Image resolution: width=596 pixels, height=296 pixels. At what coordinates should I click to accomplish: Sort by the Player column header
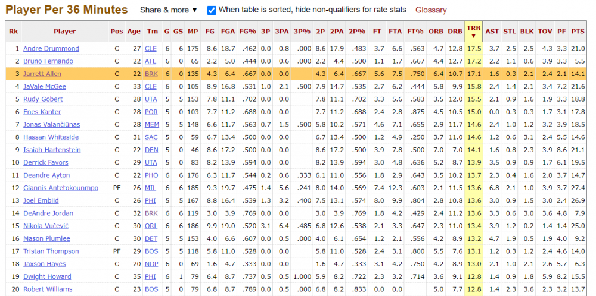(64, 31)
